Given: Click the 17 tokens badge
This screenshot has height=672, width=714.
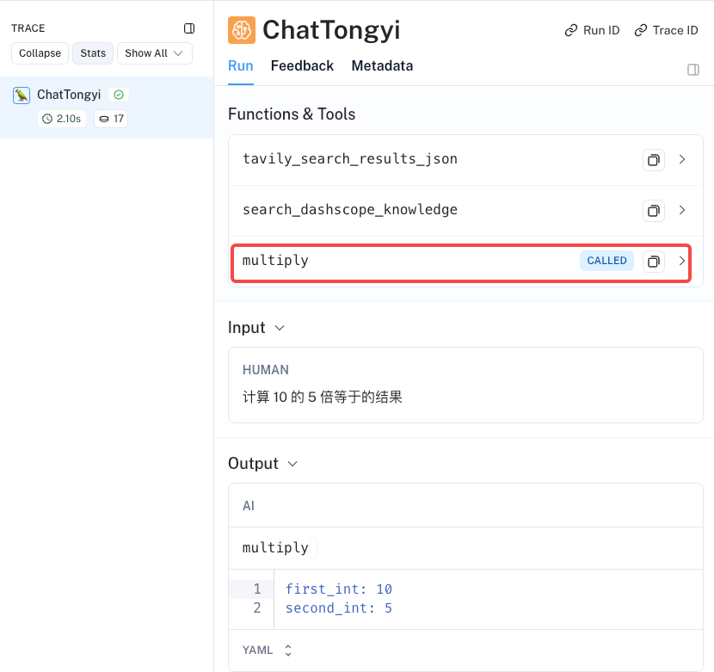Looking at the screenshot, I should click(x=111, y=119).
